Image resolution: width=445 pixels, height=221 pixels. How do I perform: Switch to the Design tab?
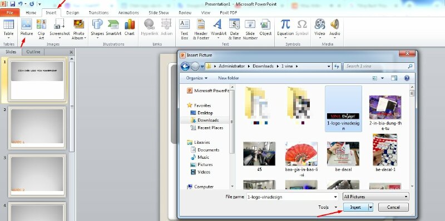pyautogui.click(x=73, y=12)
